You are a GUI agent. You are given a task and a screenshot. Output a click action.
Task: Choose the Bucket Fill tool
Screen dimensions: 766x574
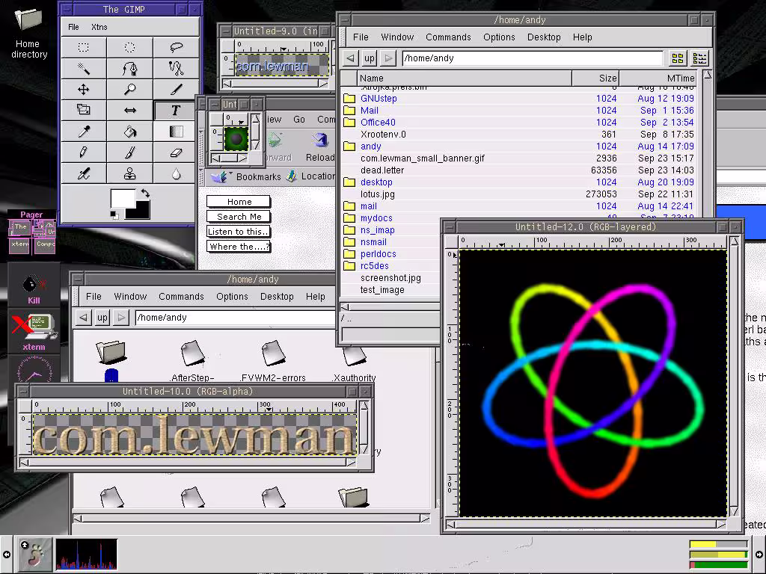point(130,132)
